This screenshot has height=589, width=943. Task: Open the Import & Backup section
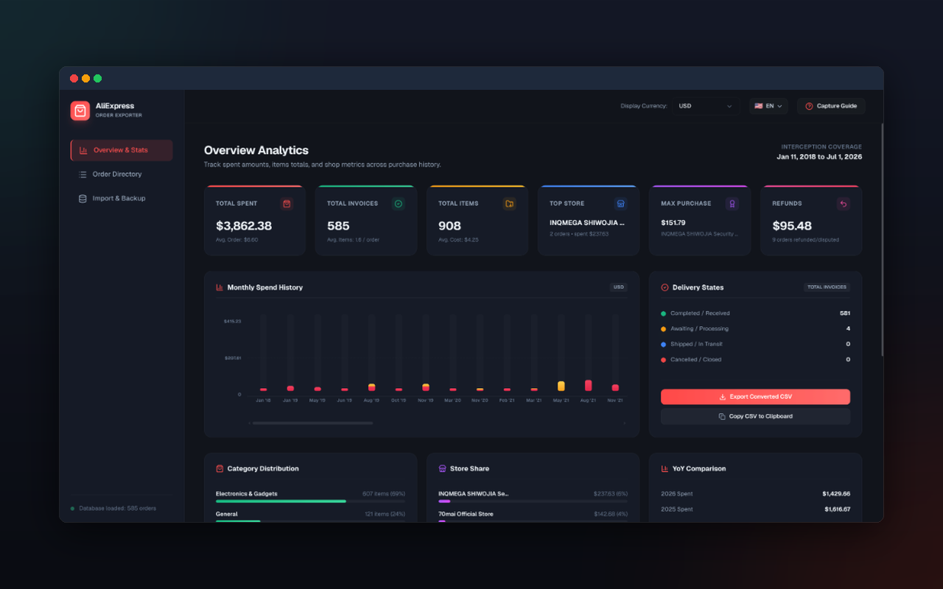point(122,199)
